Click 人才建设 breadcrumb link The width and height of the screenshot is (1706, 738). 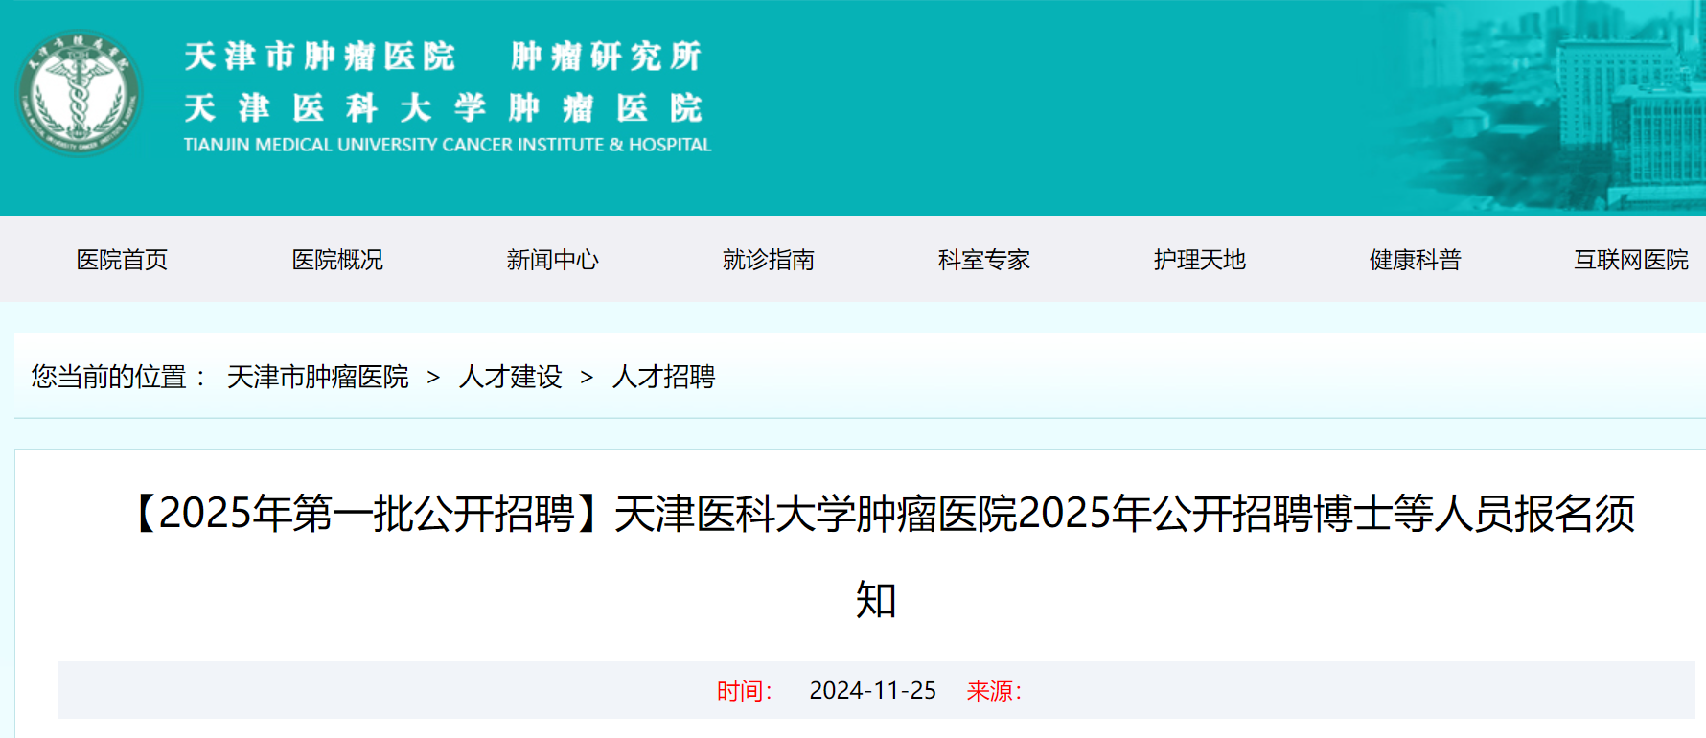pyautogui.click(x=511, y=377)
